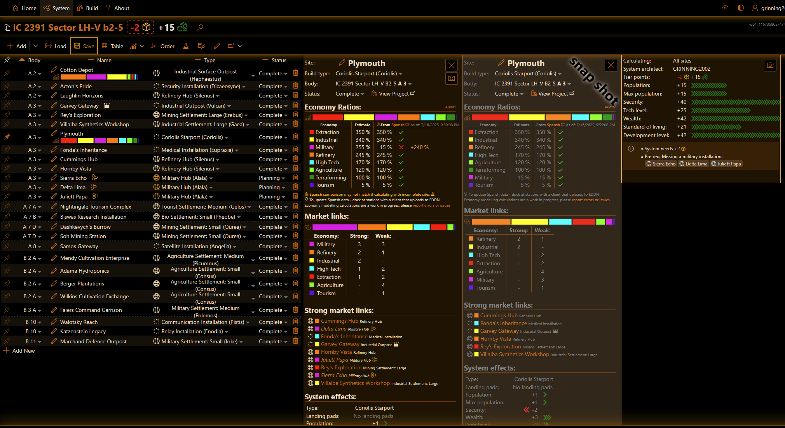Screen dimensions: 785x428
Task: Click the user profile icon grinning2
Action: pos(755,8)
